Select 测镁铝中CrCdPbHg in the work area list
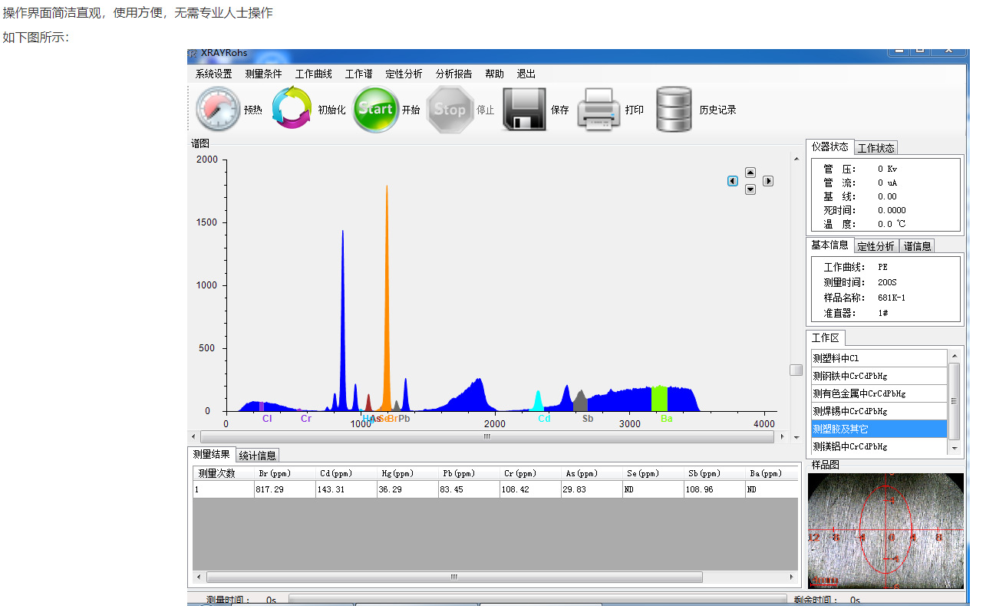This screenshot has width=986, height=612. coord(879,446)
